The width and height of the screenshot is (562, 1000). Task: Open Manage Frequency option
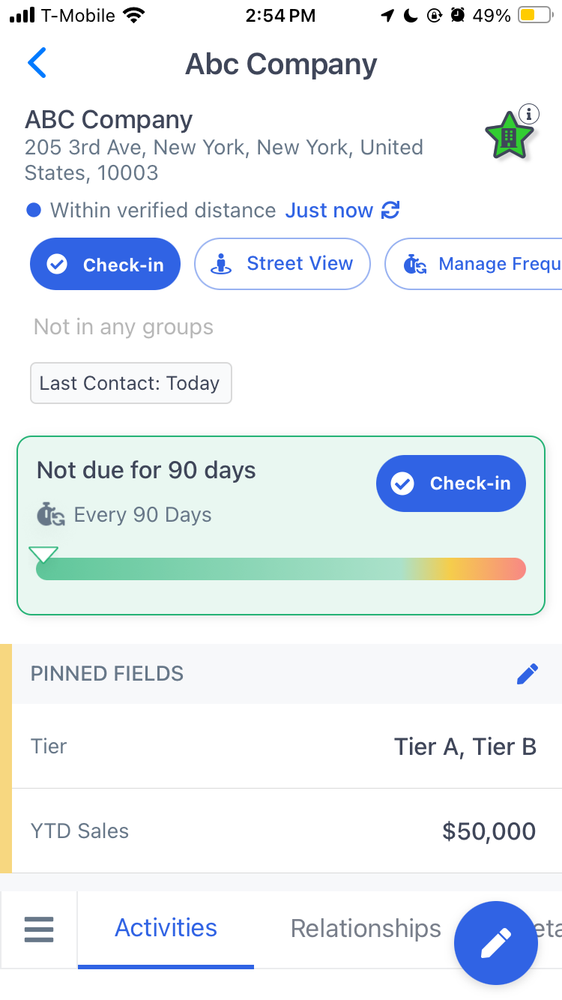(x=473, y=264)
